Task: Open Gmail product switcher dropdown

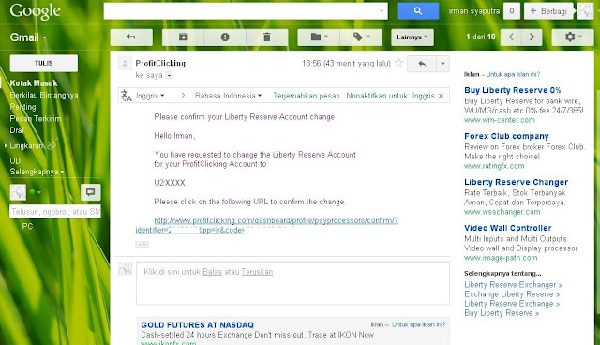Action: point(28,37)
